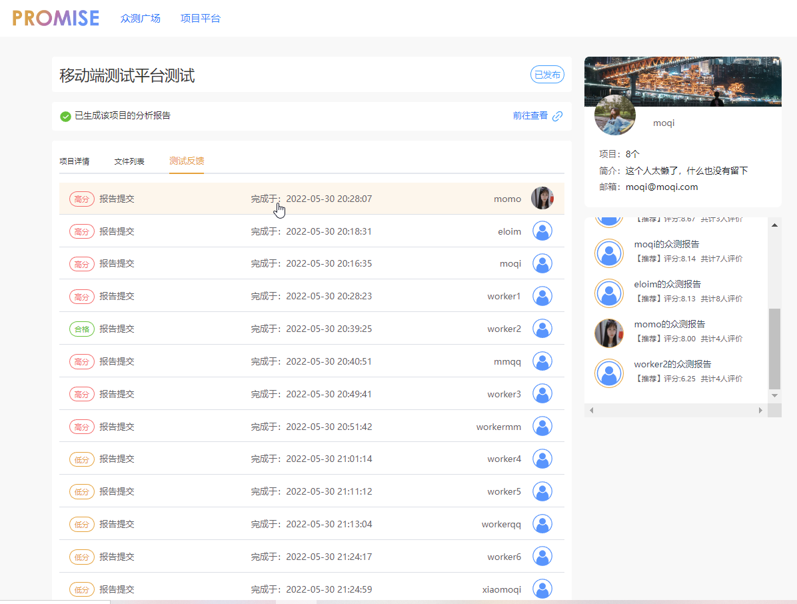This screenshot has height=604, width=797.
Task: Open the 众测广场 menu
Action: [x=141, y=18]
